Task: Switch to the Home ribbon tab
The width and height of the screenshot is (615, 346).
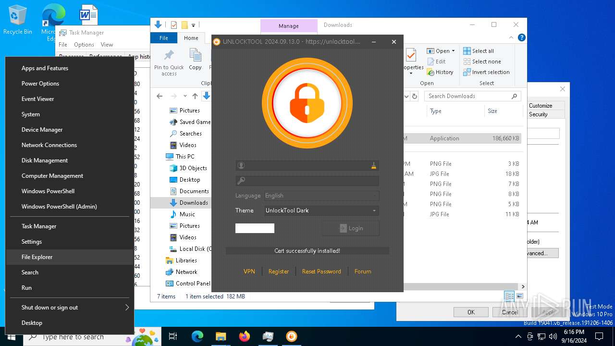Action: [x=191, y=38]
